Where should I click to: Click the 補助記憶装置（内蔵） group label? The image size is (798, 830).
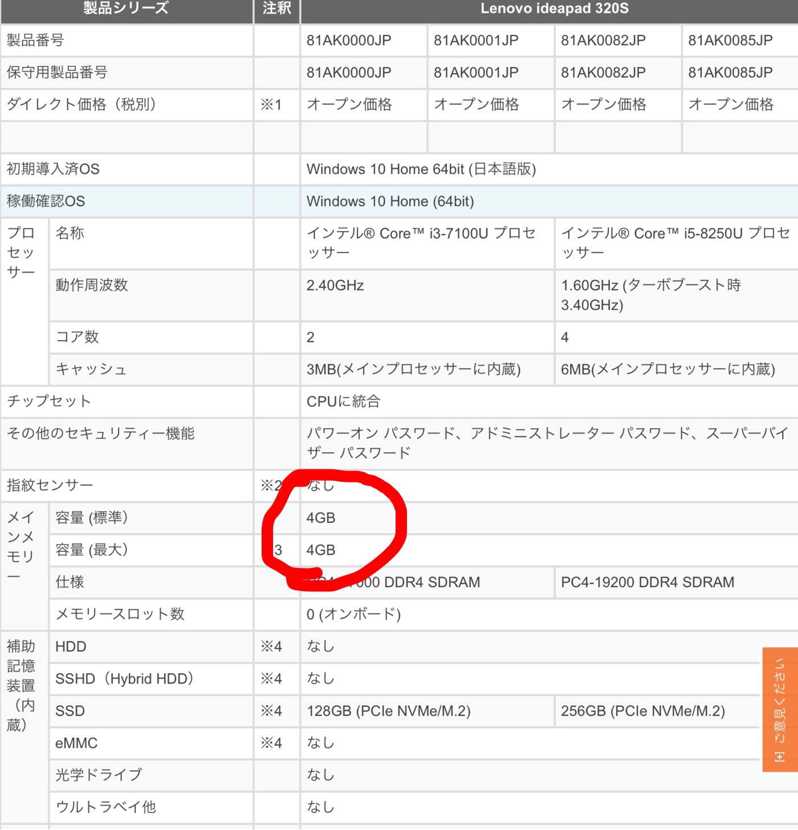pos(21,685)
